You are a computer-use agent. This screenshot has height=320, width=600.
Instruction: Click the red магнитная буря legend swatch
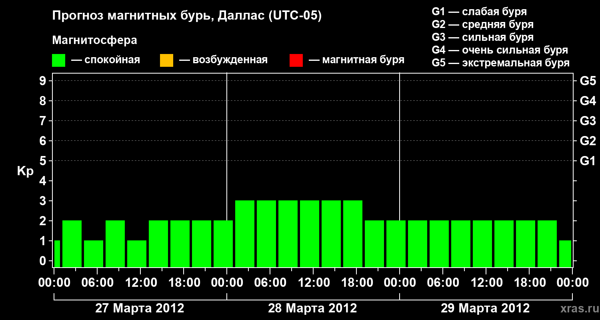296,60
